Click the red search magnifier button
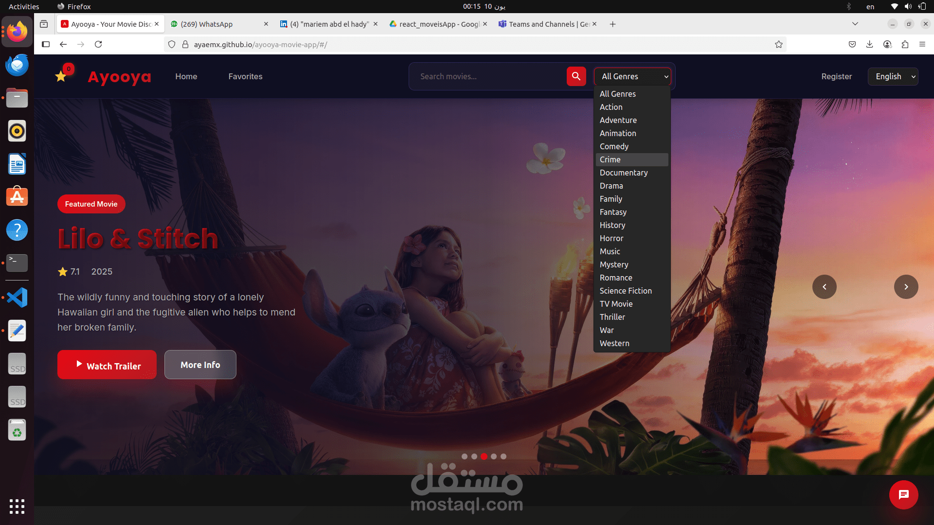This screenshot has height=525, width=934. pos(576,76)
